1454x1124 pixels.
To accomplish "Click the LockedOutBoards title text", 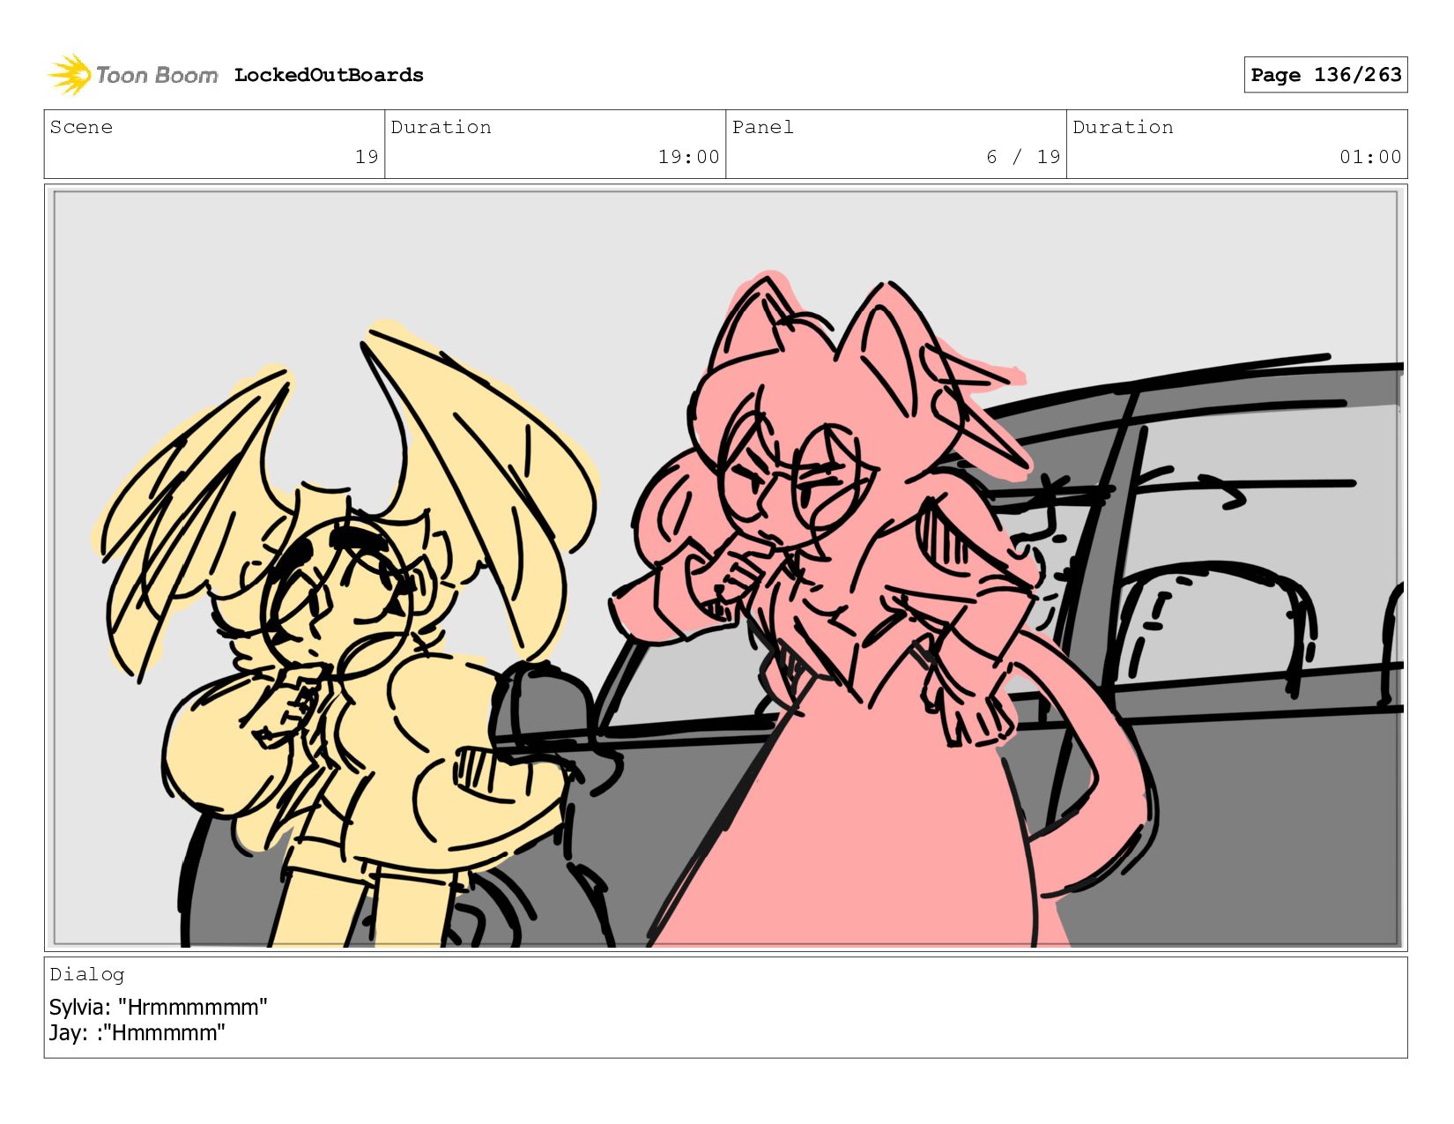I will [x=329, y=75].
